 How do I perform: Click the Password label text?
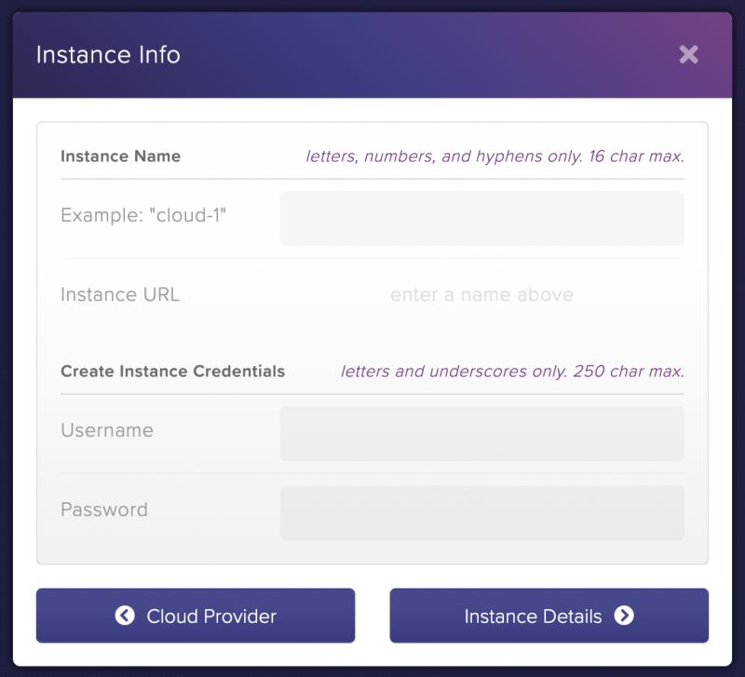point(103,510)
